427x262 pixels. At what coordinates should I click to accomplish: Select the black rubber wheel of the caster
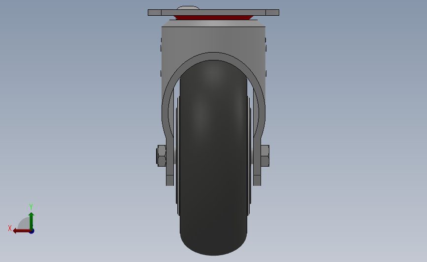(x=213, y=158)
